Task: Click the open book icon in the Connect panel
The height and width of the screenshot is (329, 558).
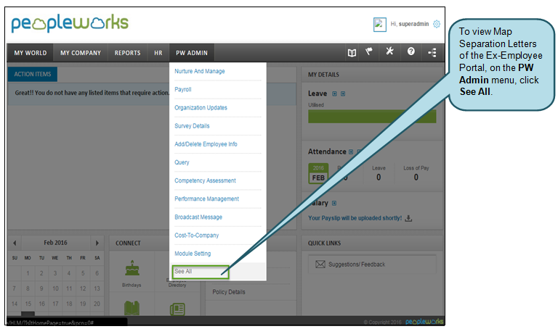Action: point(132,308)
